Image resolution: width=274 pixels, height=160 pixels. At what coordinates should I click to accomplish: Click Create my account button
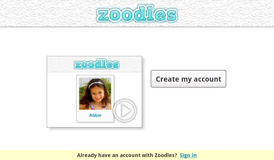(x=189, y=79)
